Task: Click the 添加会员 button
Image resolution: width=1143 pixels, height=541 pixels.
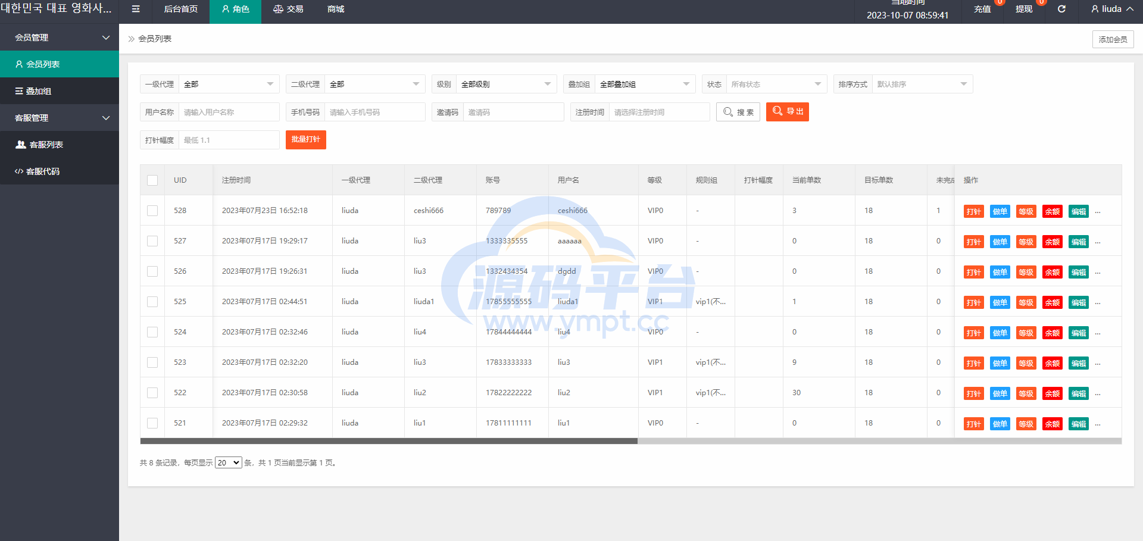Action: point(1113,39)
